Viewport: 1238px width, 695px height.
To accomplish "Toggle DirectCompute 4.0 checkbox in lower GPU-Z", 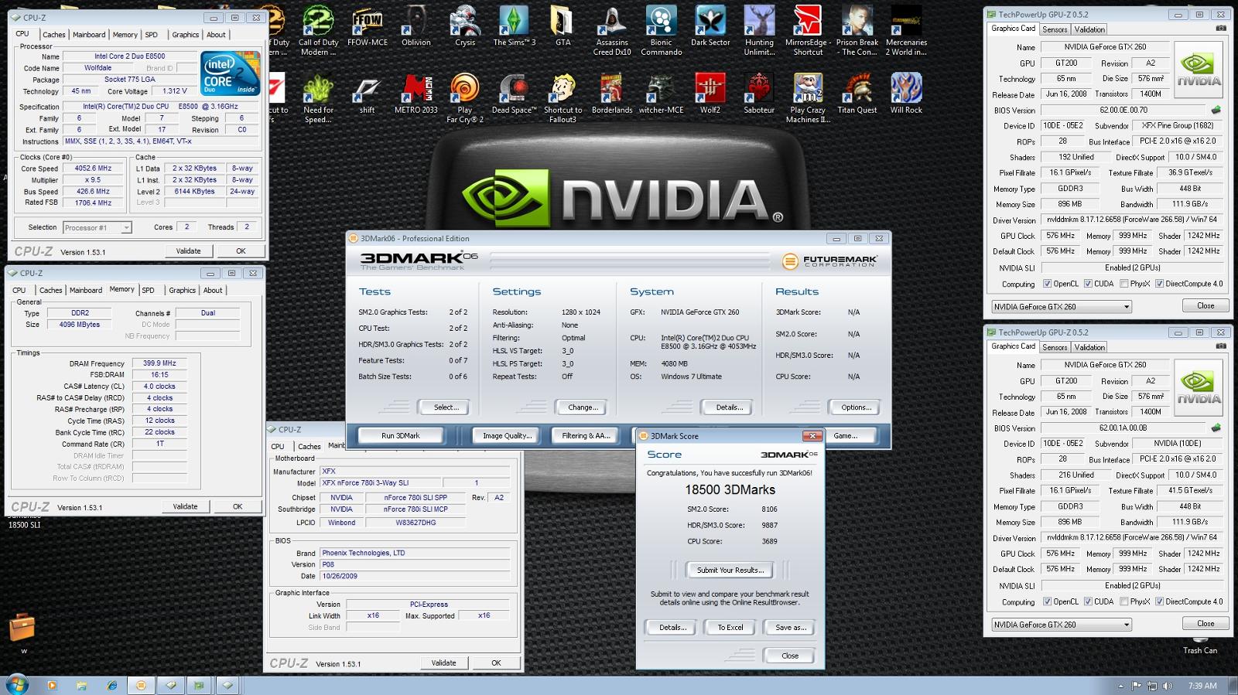I will (x=1159, y=601).
